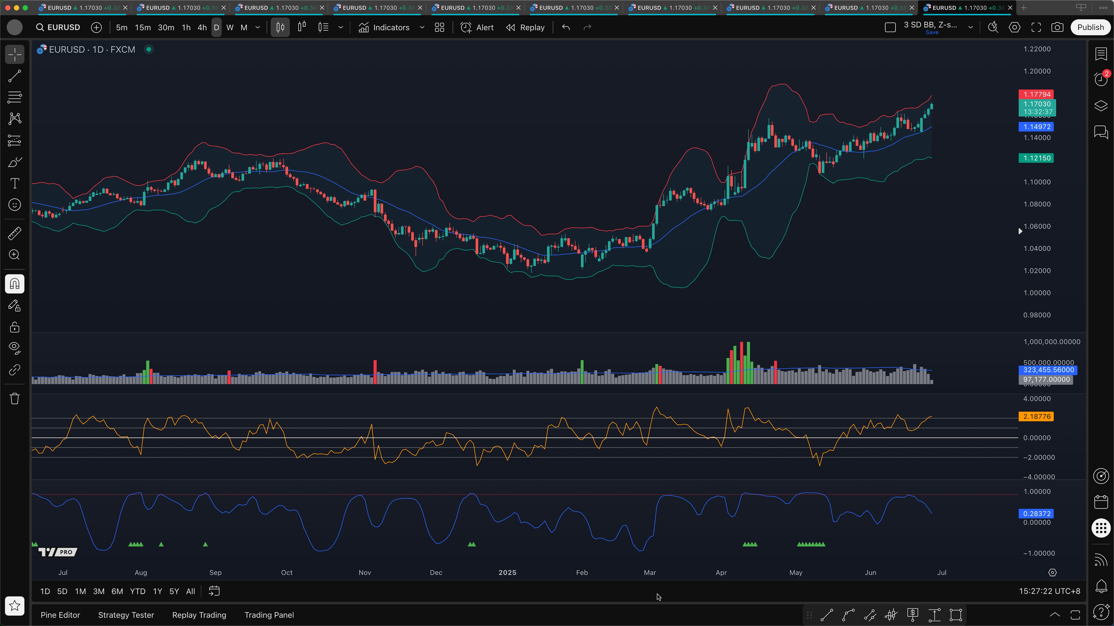
Task: Select the zoom in tool
Action: 15,255
